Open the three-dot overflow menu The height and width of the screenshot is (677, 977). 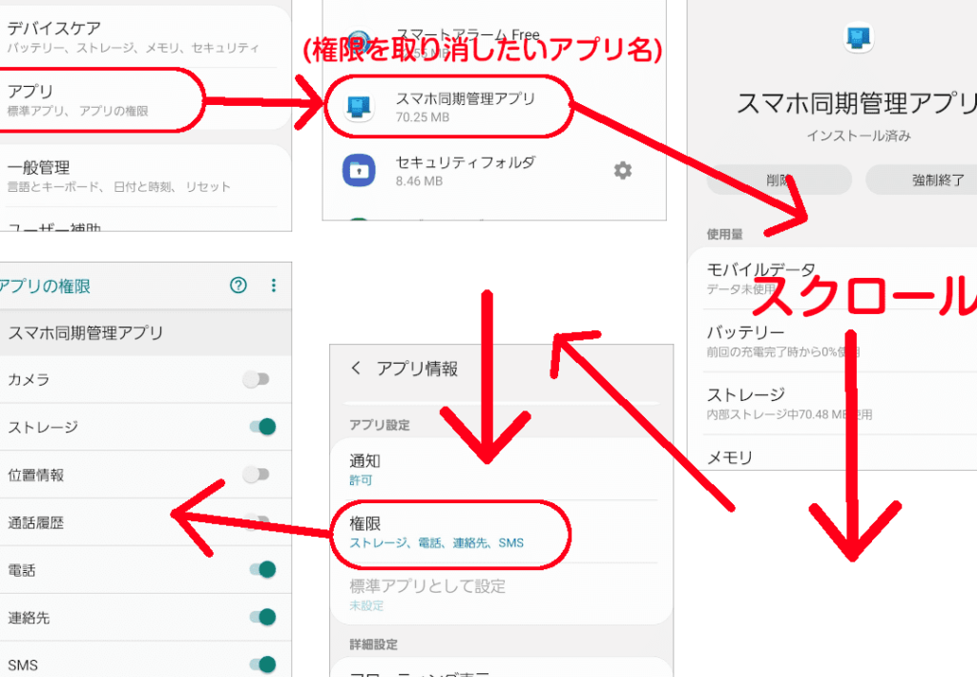pos(274,286)
